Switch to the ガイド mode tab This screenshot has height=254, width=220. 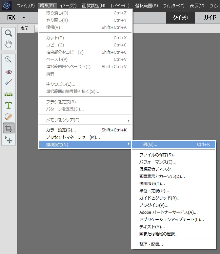[210, 17]
